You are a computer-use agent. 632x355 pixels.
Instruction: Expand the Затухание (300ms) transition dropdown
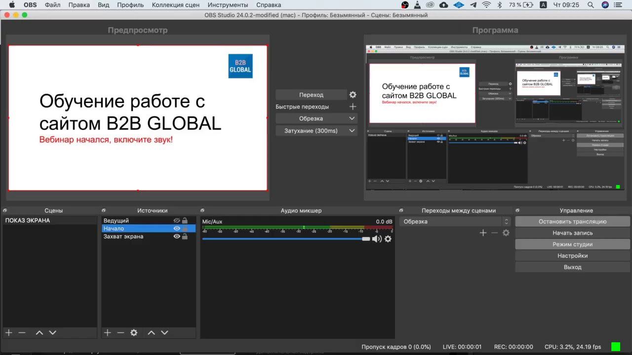[x=352, y=131]
